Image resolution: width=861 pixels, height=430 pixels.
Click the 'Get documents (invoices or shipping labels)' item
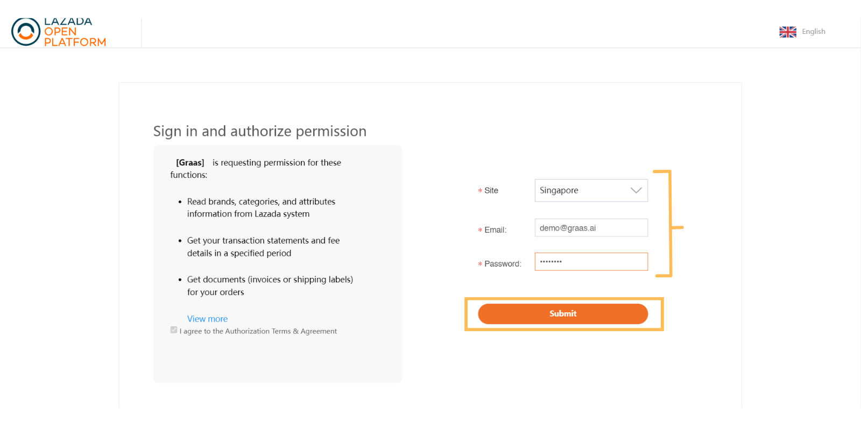(x=270, y=286)
